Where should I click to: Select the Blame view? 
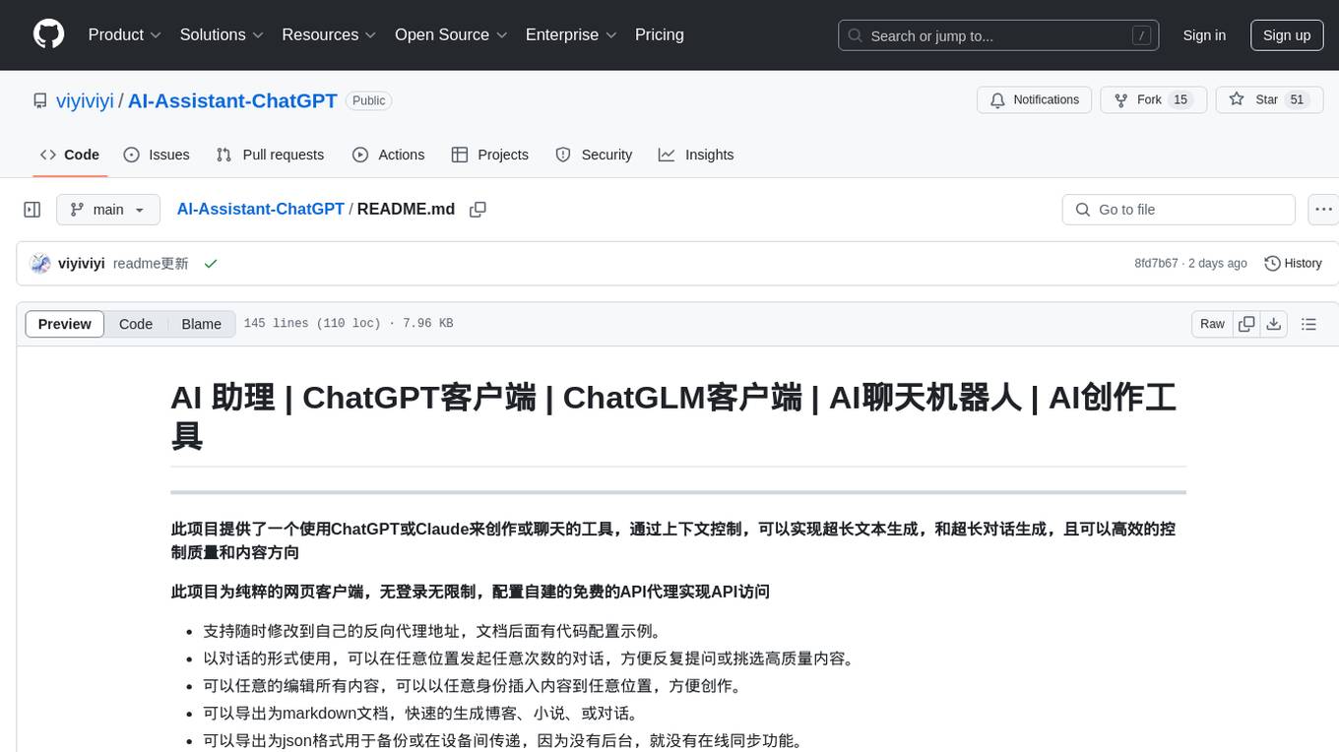pos(201,324)
